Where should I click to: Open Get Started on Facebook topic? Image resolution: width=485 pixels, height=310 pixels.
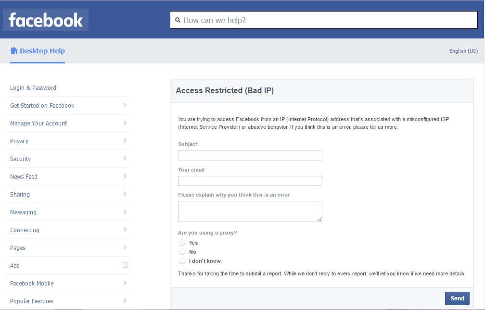point(42,105)
